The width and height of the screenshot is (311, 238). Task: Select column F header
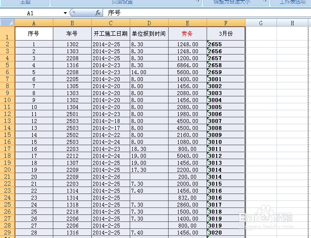point(226,23)
